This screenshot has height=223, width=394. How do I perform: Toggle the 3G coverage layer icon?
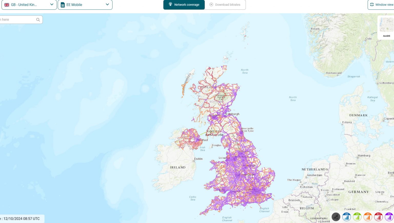(x=357, y=217)
